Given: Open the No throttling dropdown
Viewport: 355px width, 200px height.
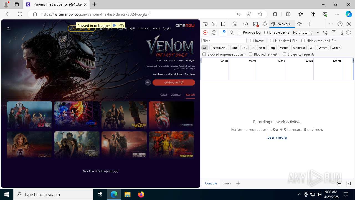Looking at the screenshot, I should click(x=306, y=32).
